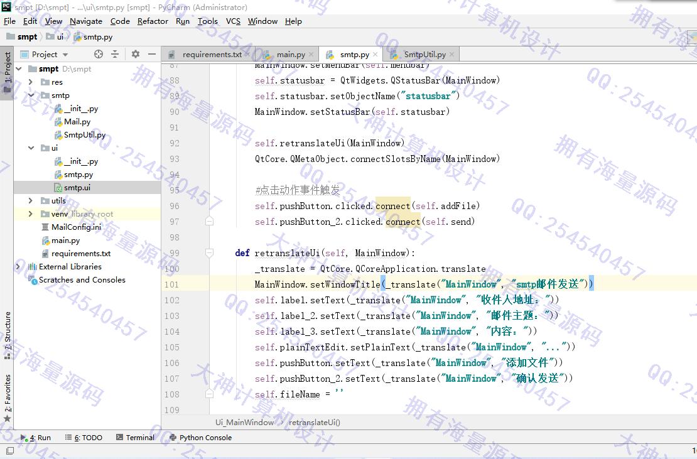Image resolution: width=697 pixels, height=459 pixels.
Task: Toggle the 1: Project tool window
Action: (x=7, y=73)
